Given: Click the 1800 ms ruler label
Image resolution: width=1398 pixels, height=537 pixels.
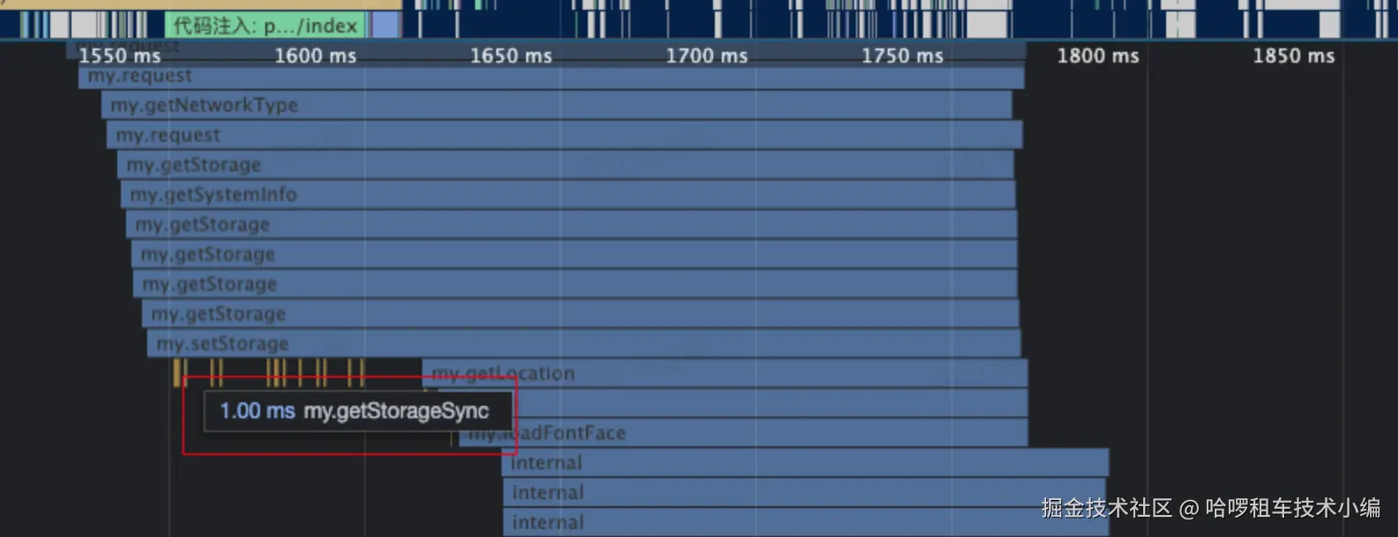Looking at the screenshot, I should pyautogui.click(x=1098, y=55).
